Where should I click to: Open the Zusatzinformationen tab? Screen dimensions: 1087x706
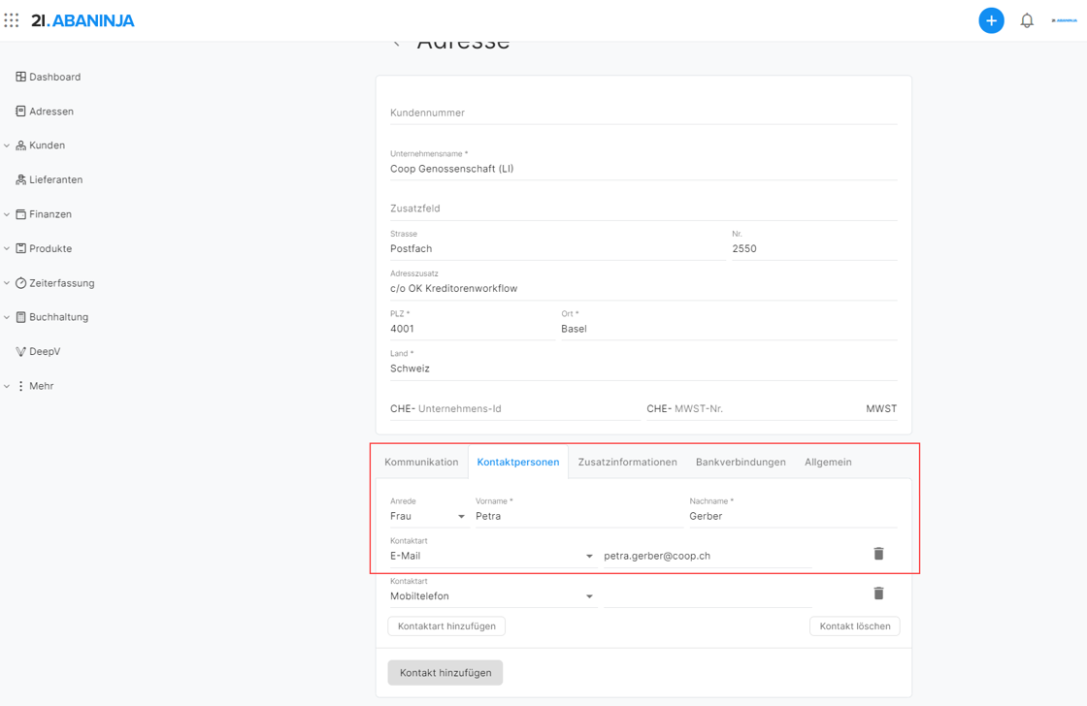[x=627, y=463]
